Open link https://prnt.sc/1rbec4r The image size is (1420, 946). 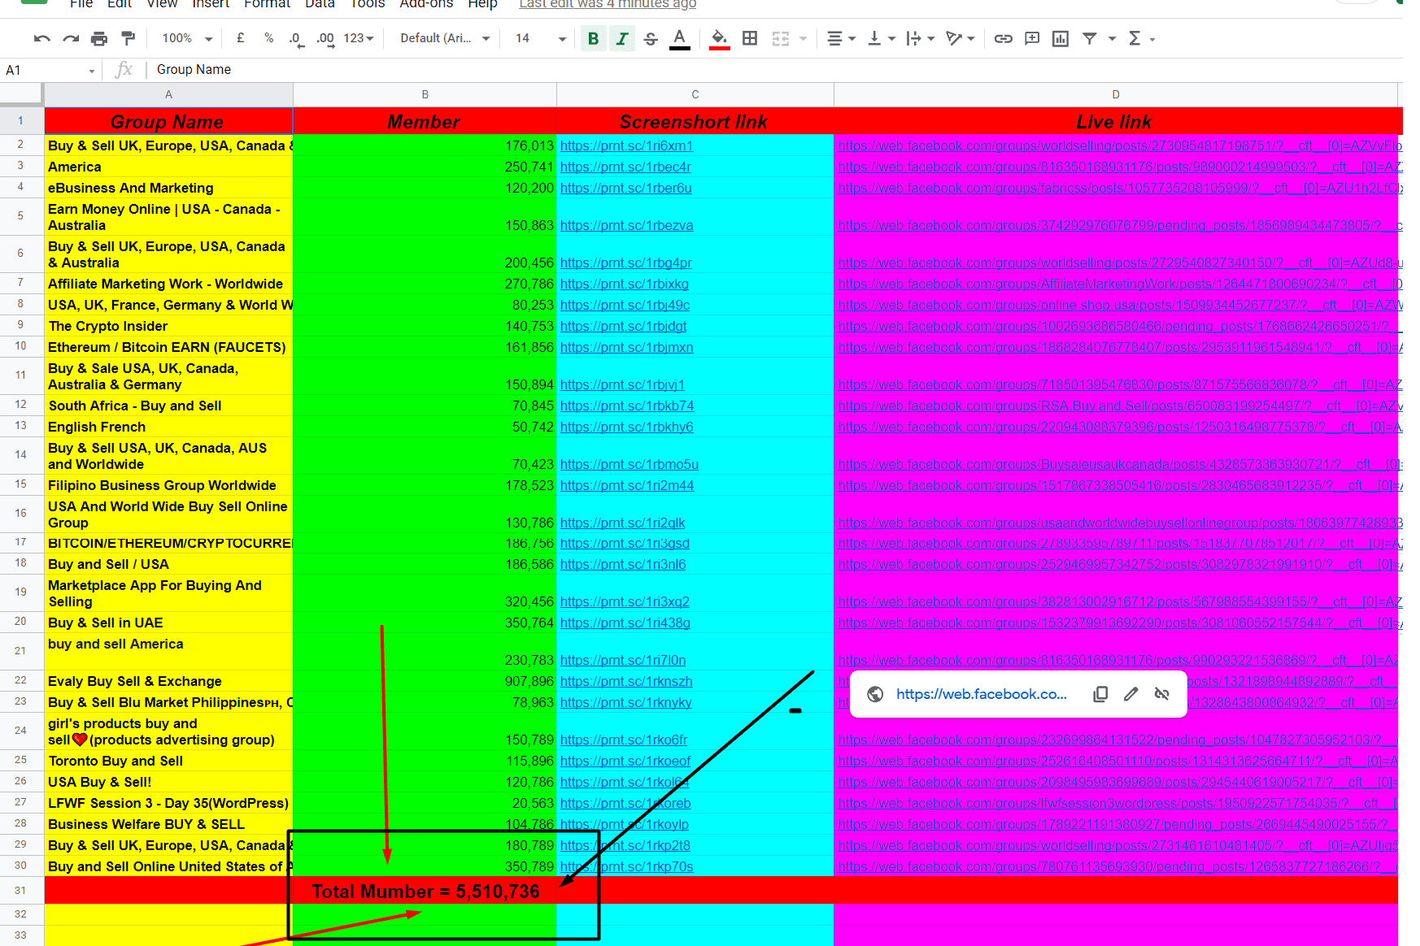(x=625, y=167)
